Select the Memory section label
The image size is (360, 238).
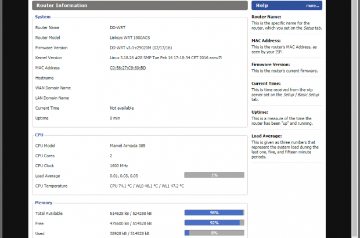pyautogui.click(x=44, y=203)
